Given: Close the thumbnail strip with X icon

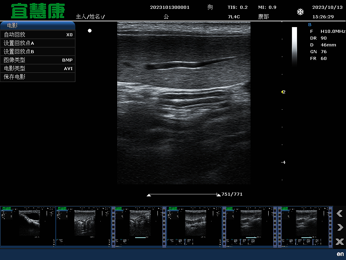Looking at the screenshot, I should pyautogui.click(x=340, y=242).
